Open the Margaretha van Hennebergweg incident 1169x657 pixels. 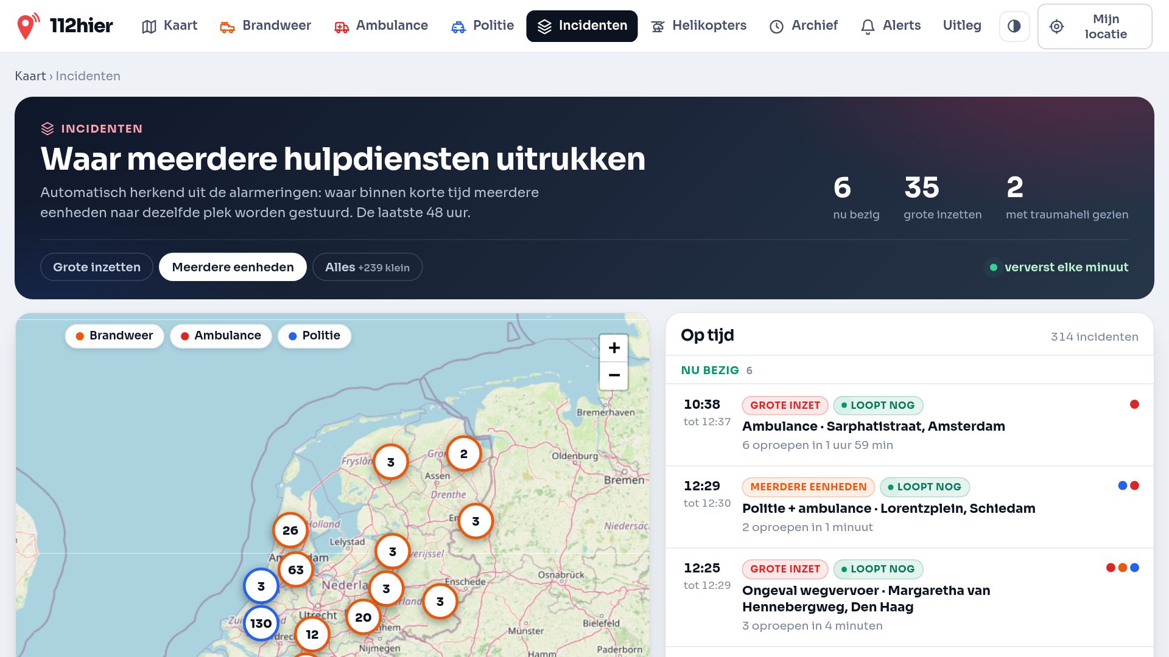coord(910,597)
